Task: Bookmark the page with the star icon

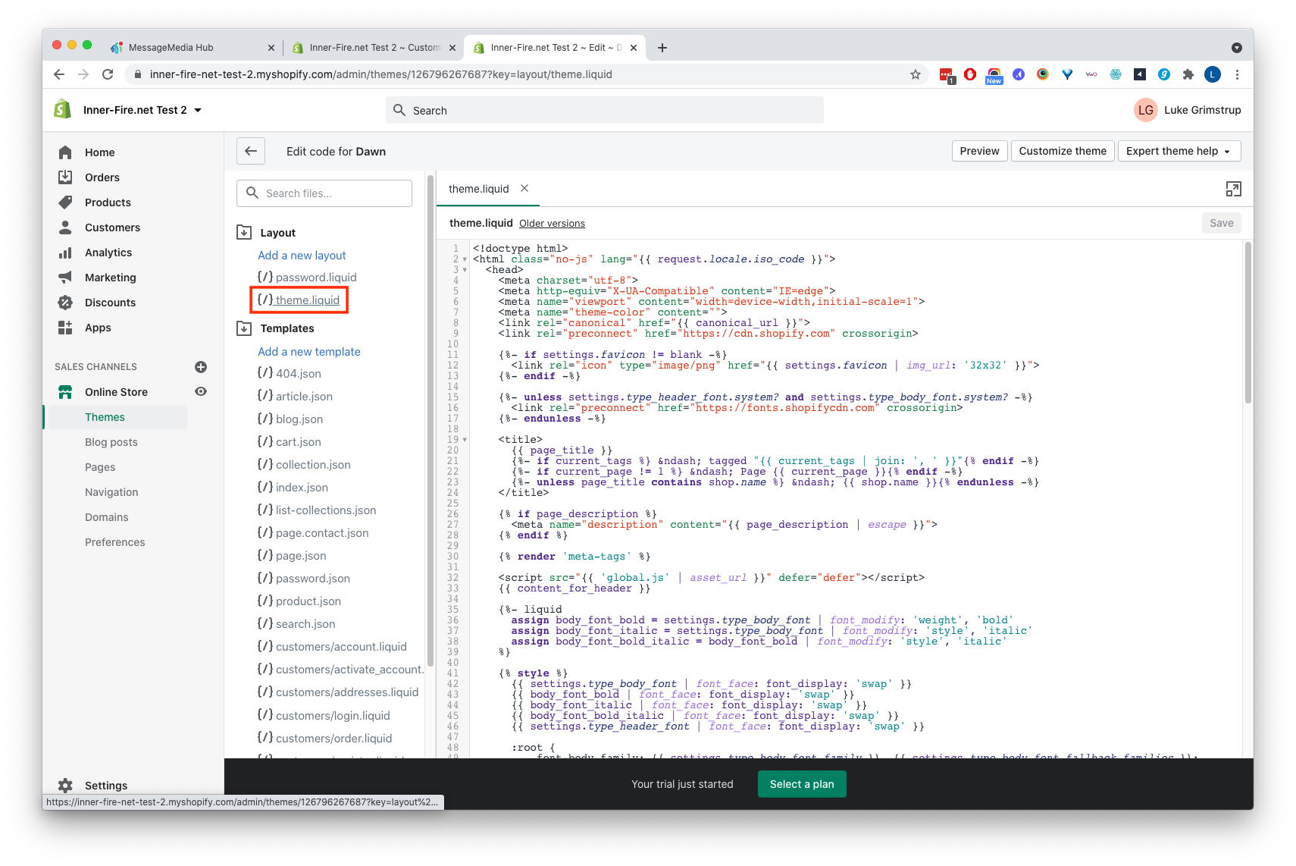Action: 916,74
